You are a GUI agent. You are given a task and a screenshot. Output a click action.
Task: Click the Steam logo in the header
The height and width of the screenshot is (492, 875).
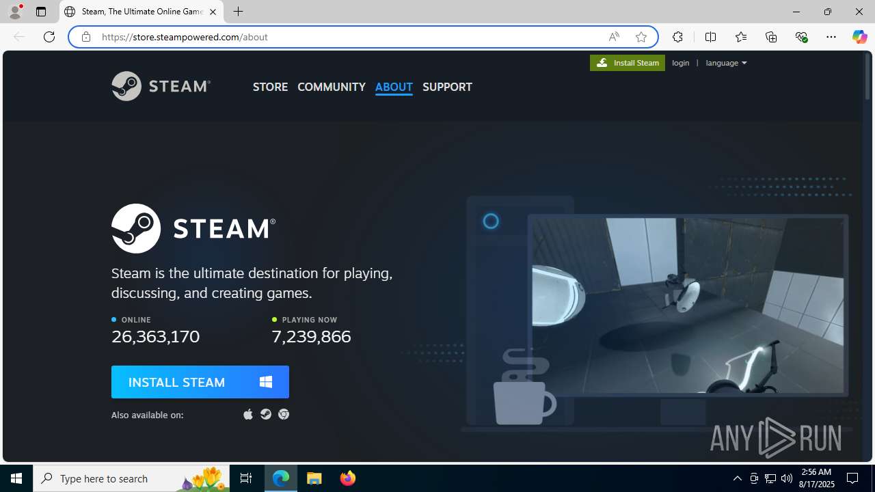[x=161, y=86]
